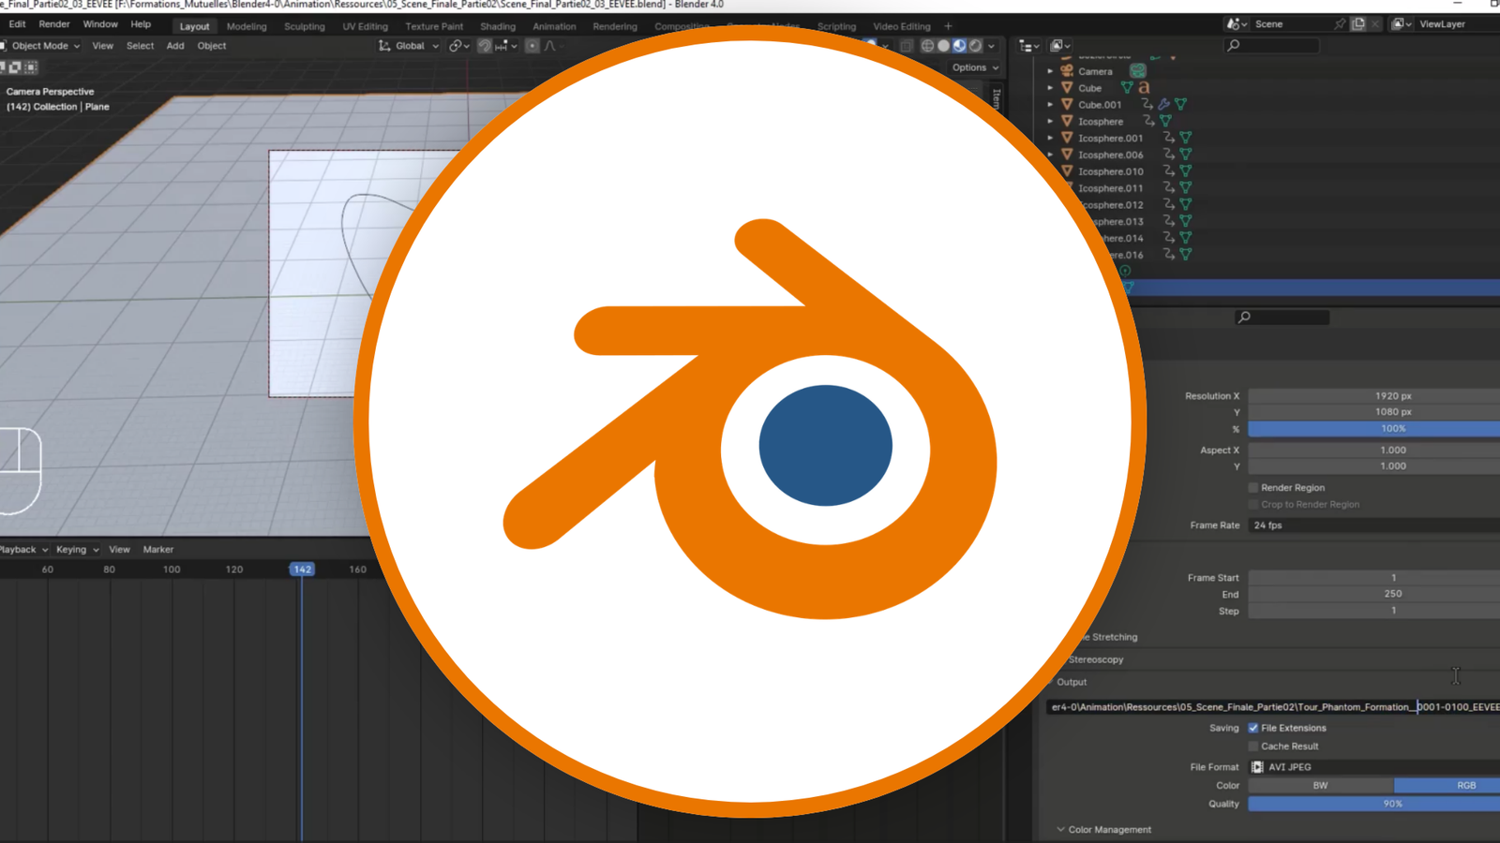Click Icosphere mesh data icon
This screenshot has width=1500, height=843.
(x=1165, y=121)
